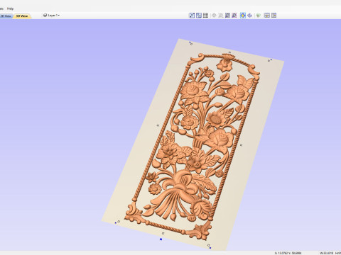Click the blue handle below the panel
The width and height of the screenshot is (341, 255).
[161, 239]
